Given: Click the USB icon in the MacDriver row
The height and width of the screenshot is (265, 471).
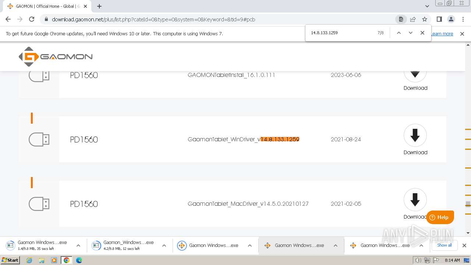Looking at the screenshot, I should click(x=39, y=204).
